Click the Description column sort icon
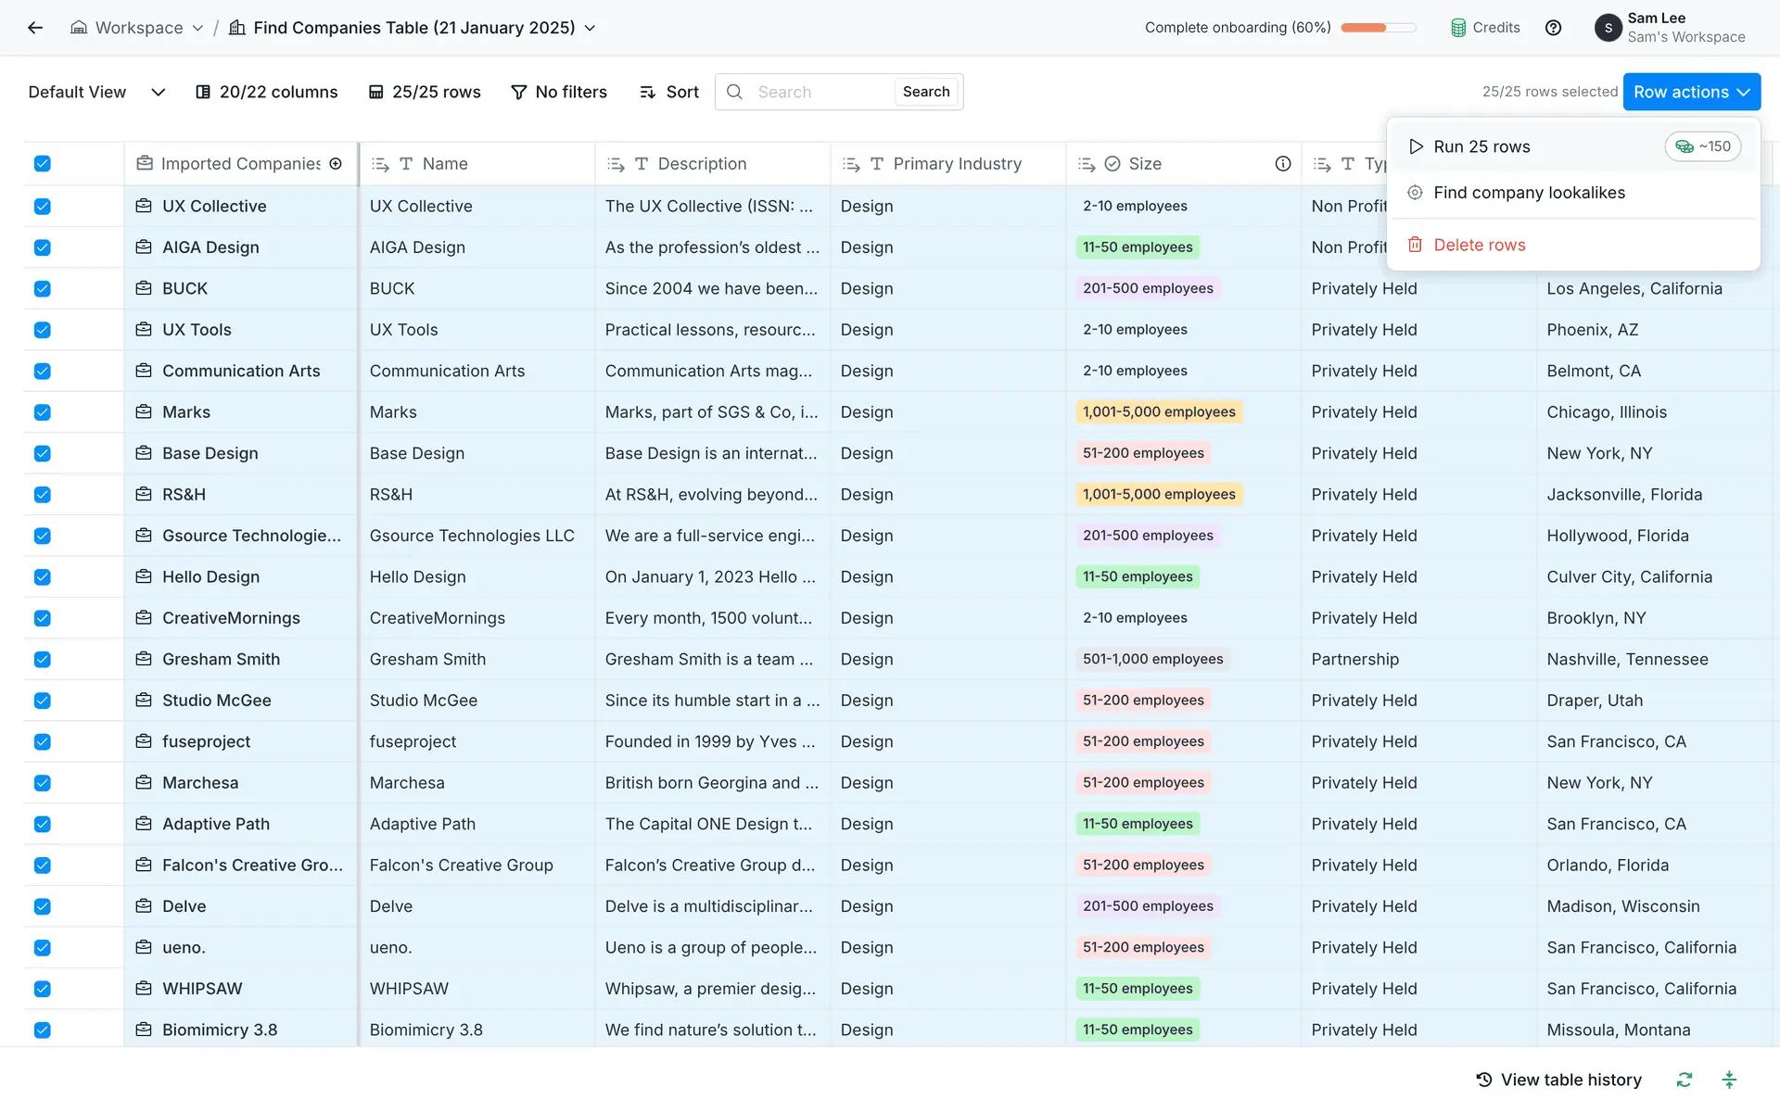 616,164
